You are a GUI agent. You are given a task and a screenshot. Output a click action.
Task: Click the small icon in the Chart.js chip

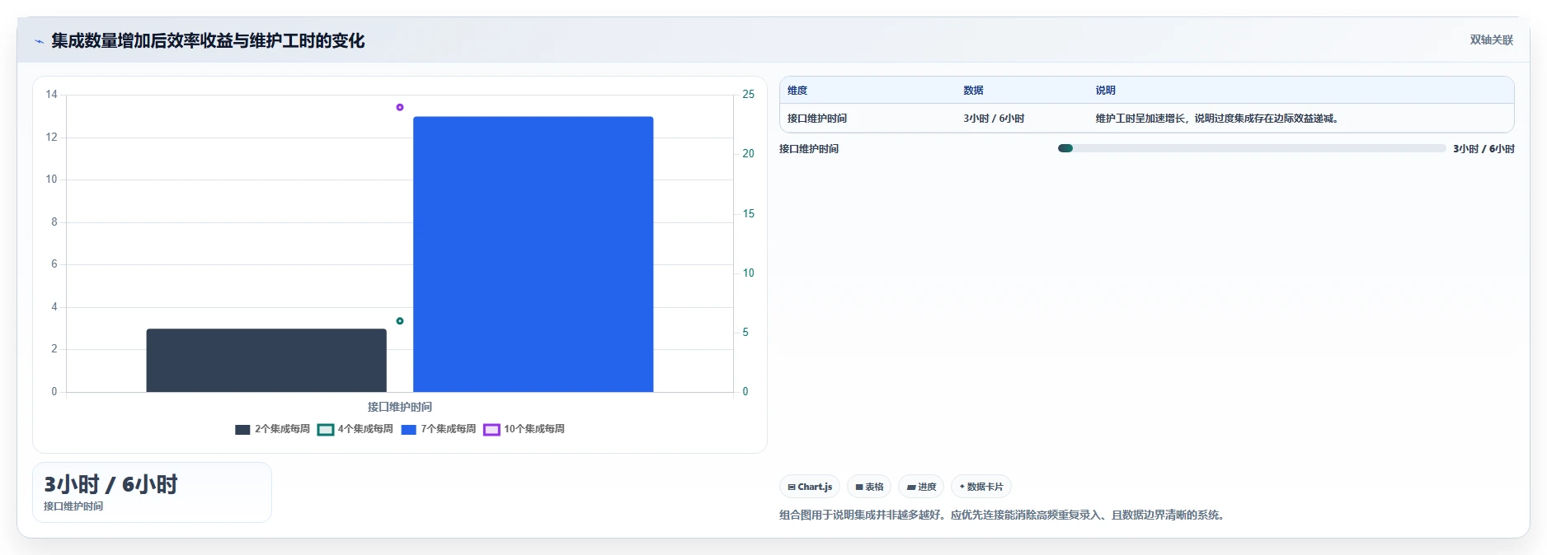792,487
